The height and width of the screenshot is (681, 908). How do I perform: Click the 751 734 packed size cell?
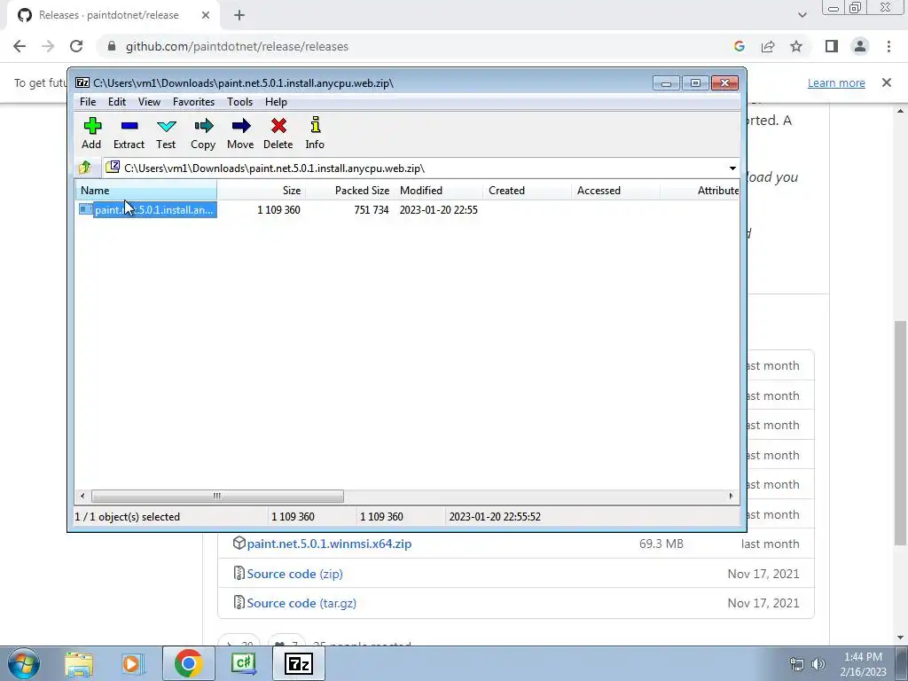click(372, 210)
